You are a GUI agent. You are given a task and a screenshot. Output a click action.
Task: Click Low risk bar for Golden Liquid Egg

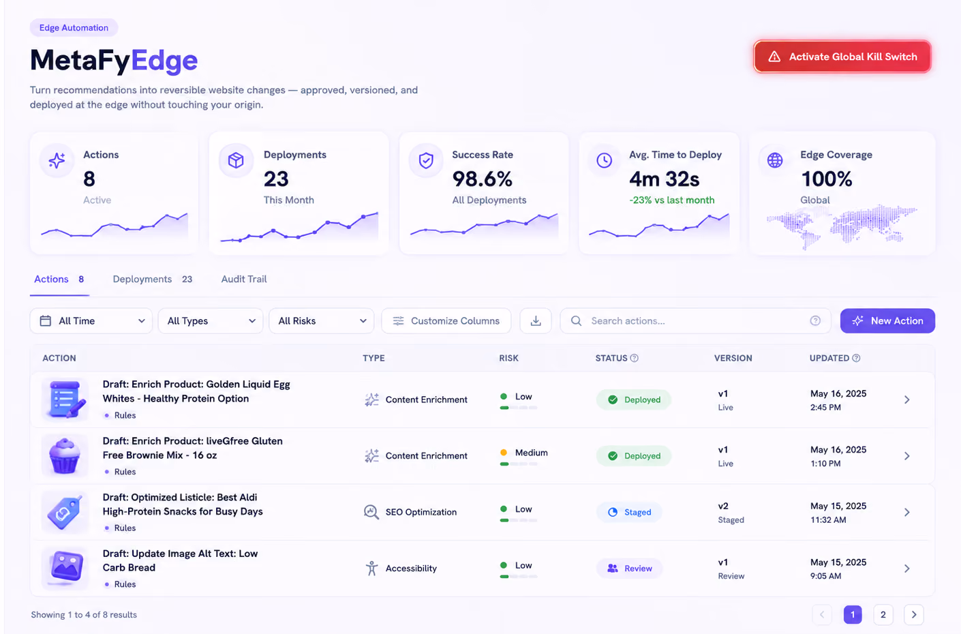pyautogui.click(x=519, y=408)
